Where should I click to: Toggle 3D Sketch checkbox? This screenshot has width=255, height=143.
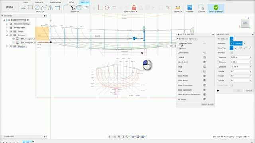coord(204,99)
